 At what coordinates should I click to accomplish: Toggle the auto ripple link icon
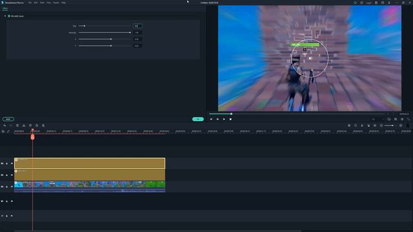pyautogui.click(x=8, y=131)
